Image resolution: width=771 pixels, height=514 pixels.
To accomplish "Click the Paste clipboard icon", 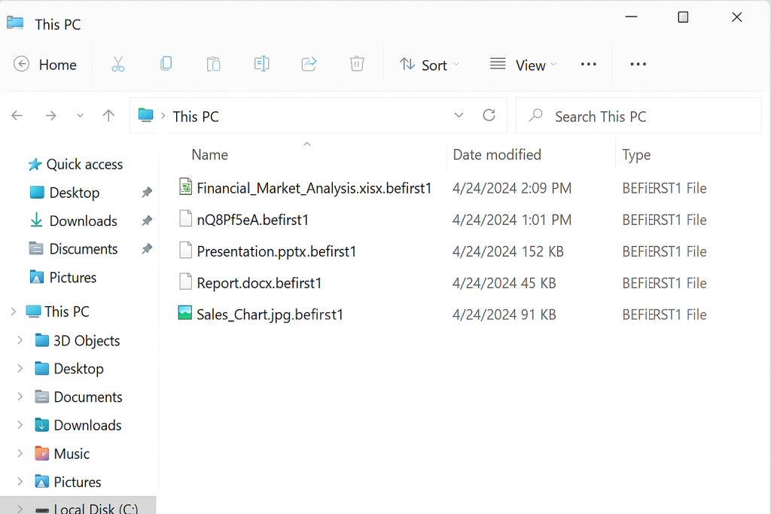I will [214, 65].
